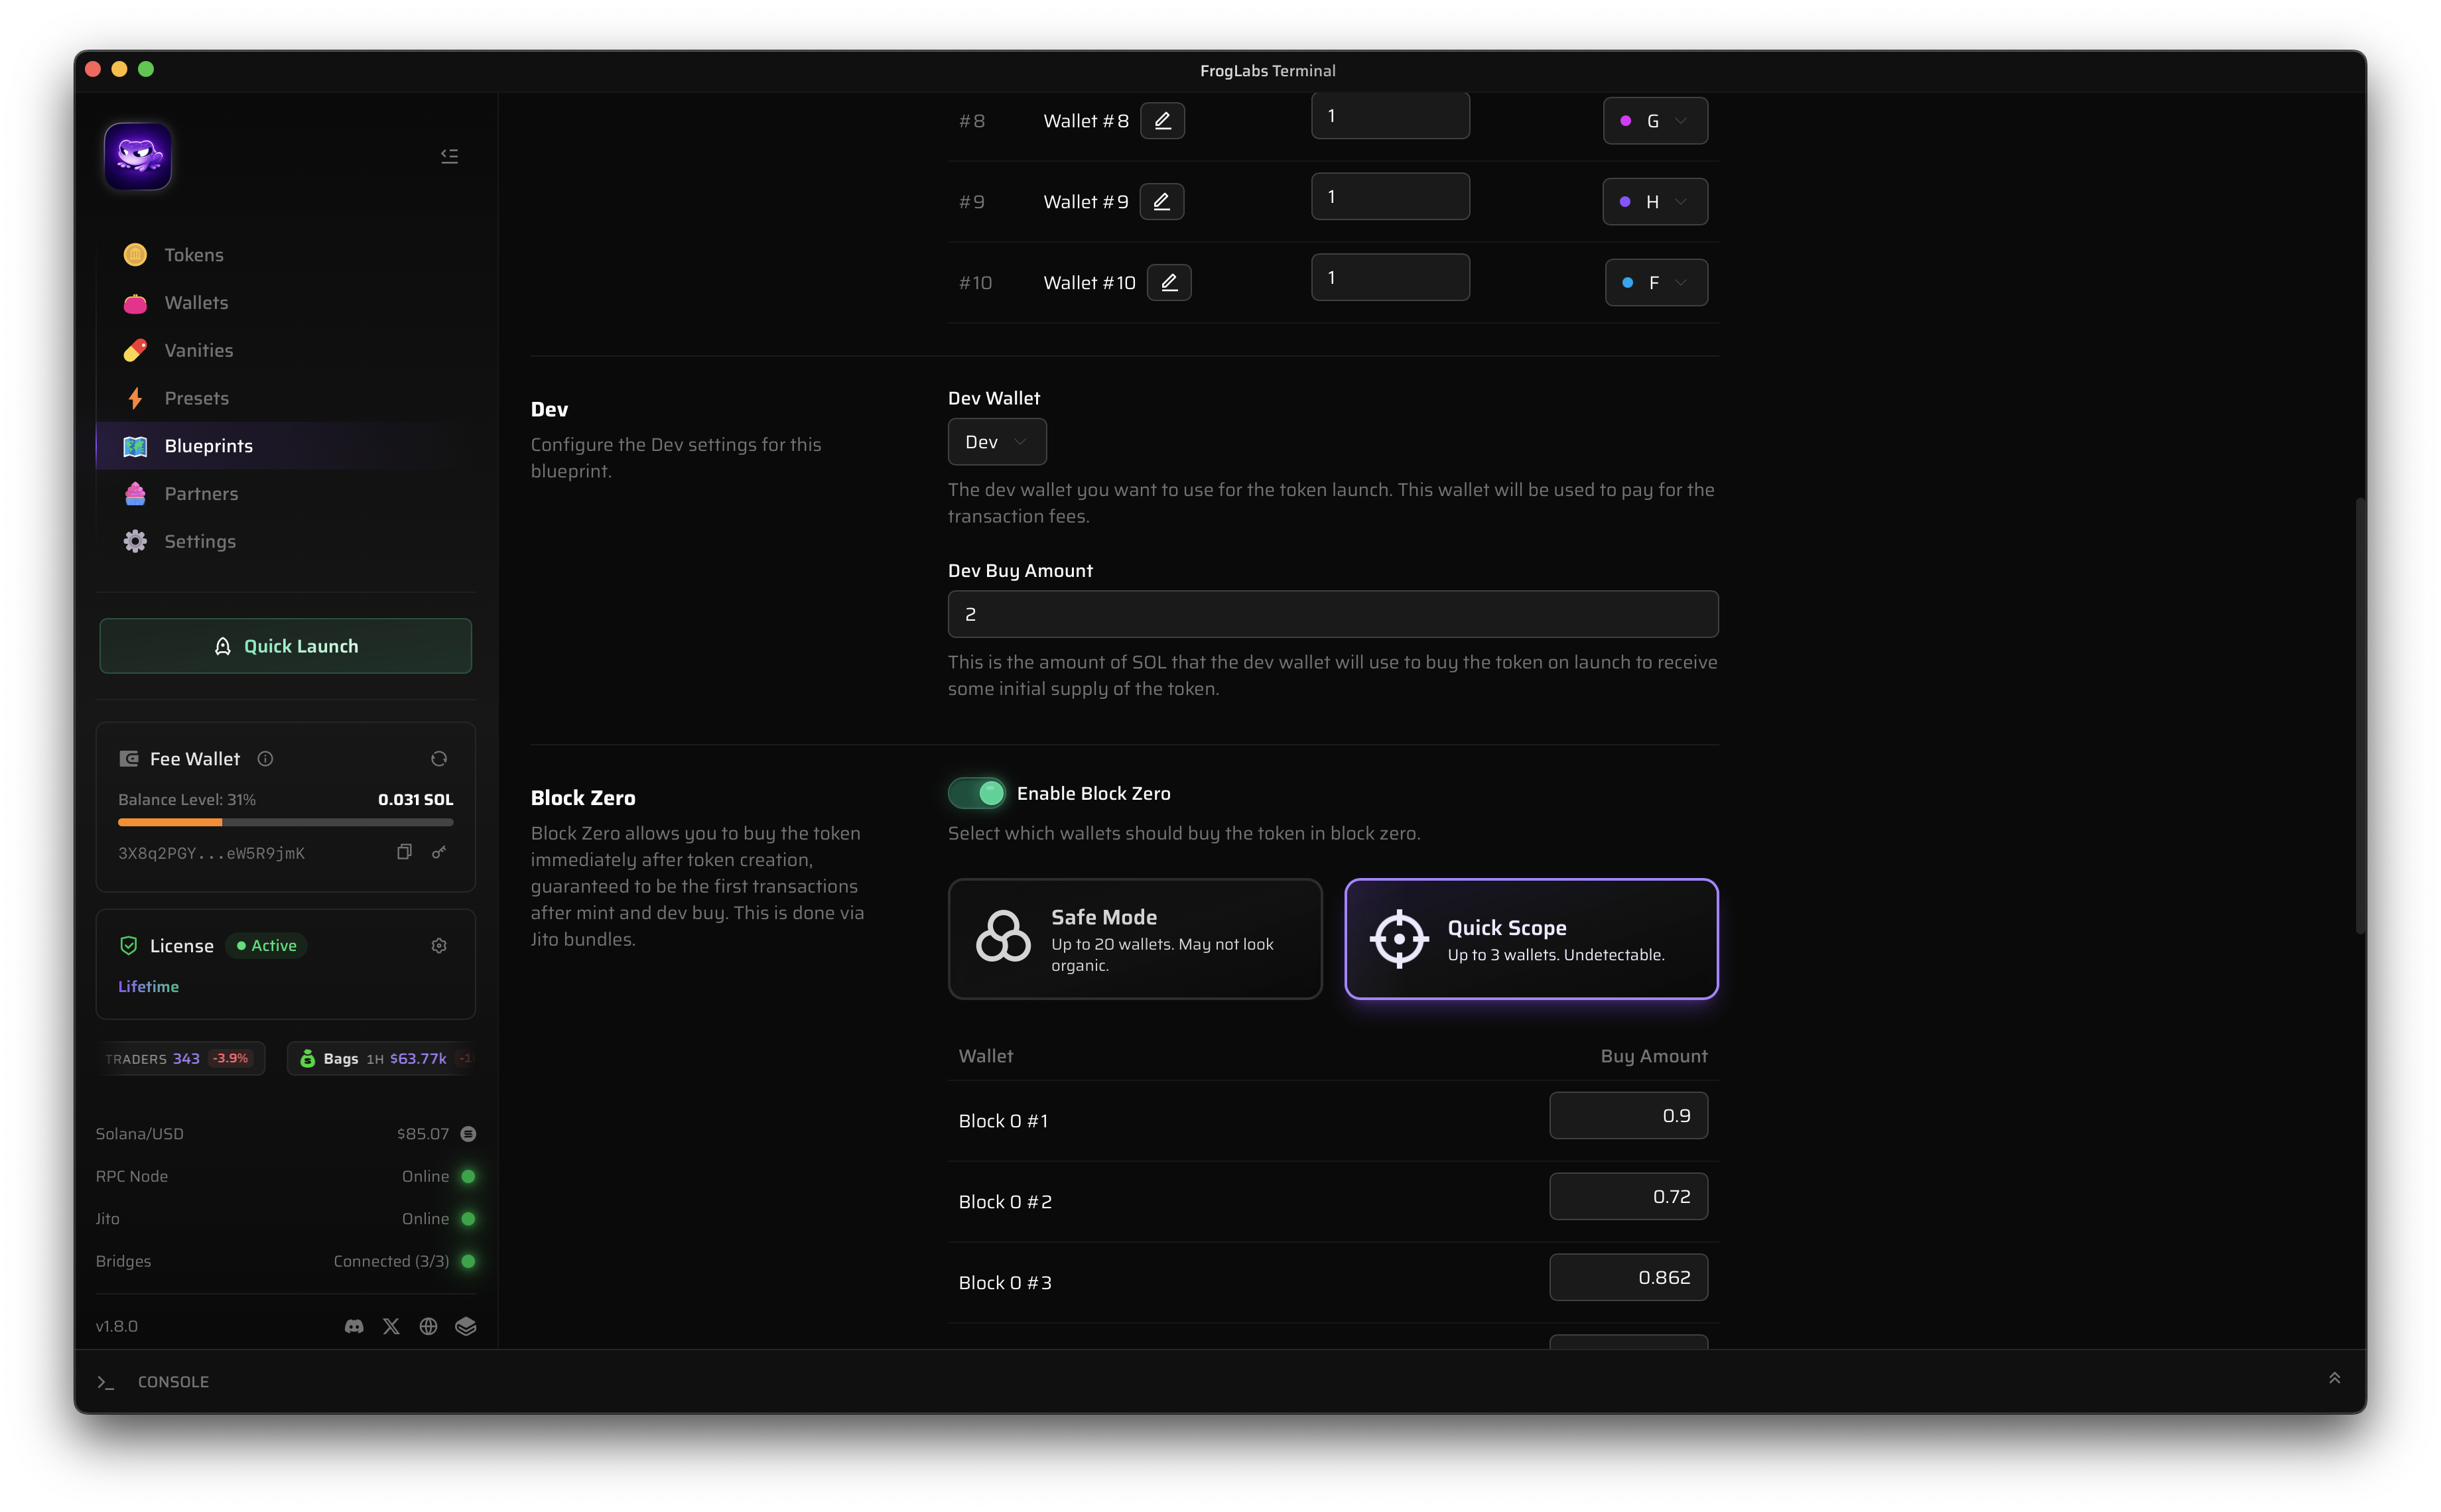This screenshot has height=1512, width=2441.
Task: Open Wallet #9 group H dropdown
Action: point(1655,202)
